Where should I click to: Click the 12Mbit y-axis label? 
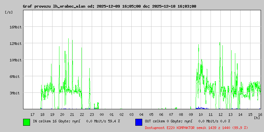16,44
